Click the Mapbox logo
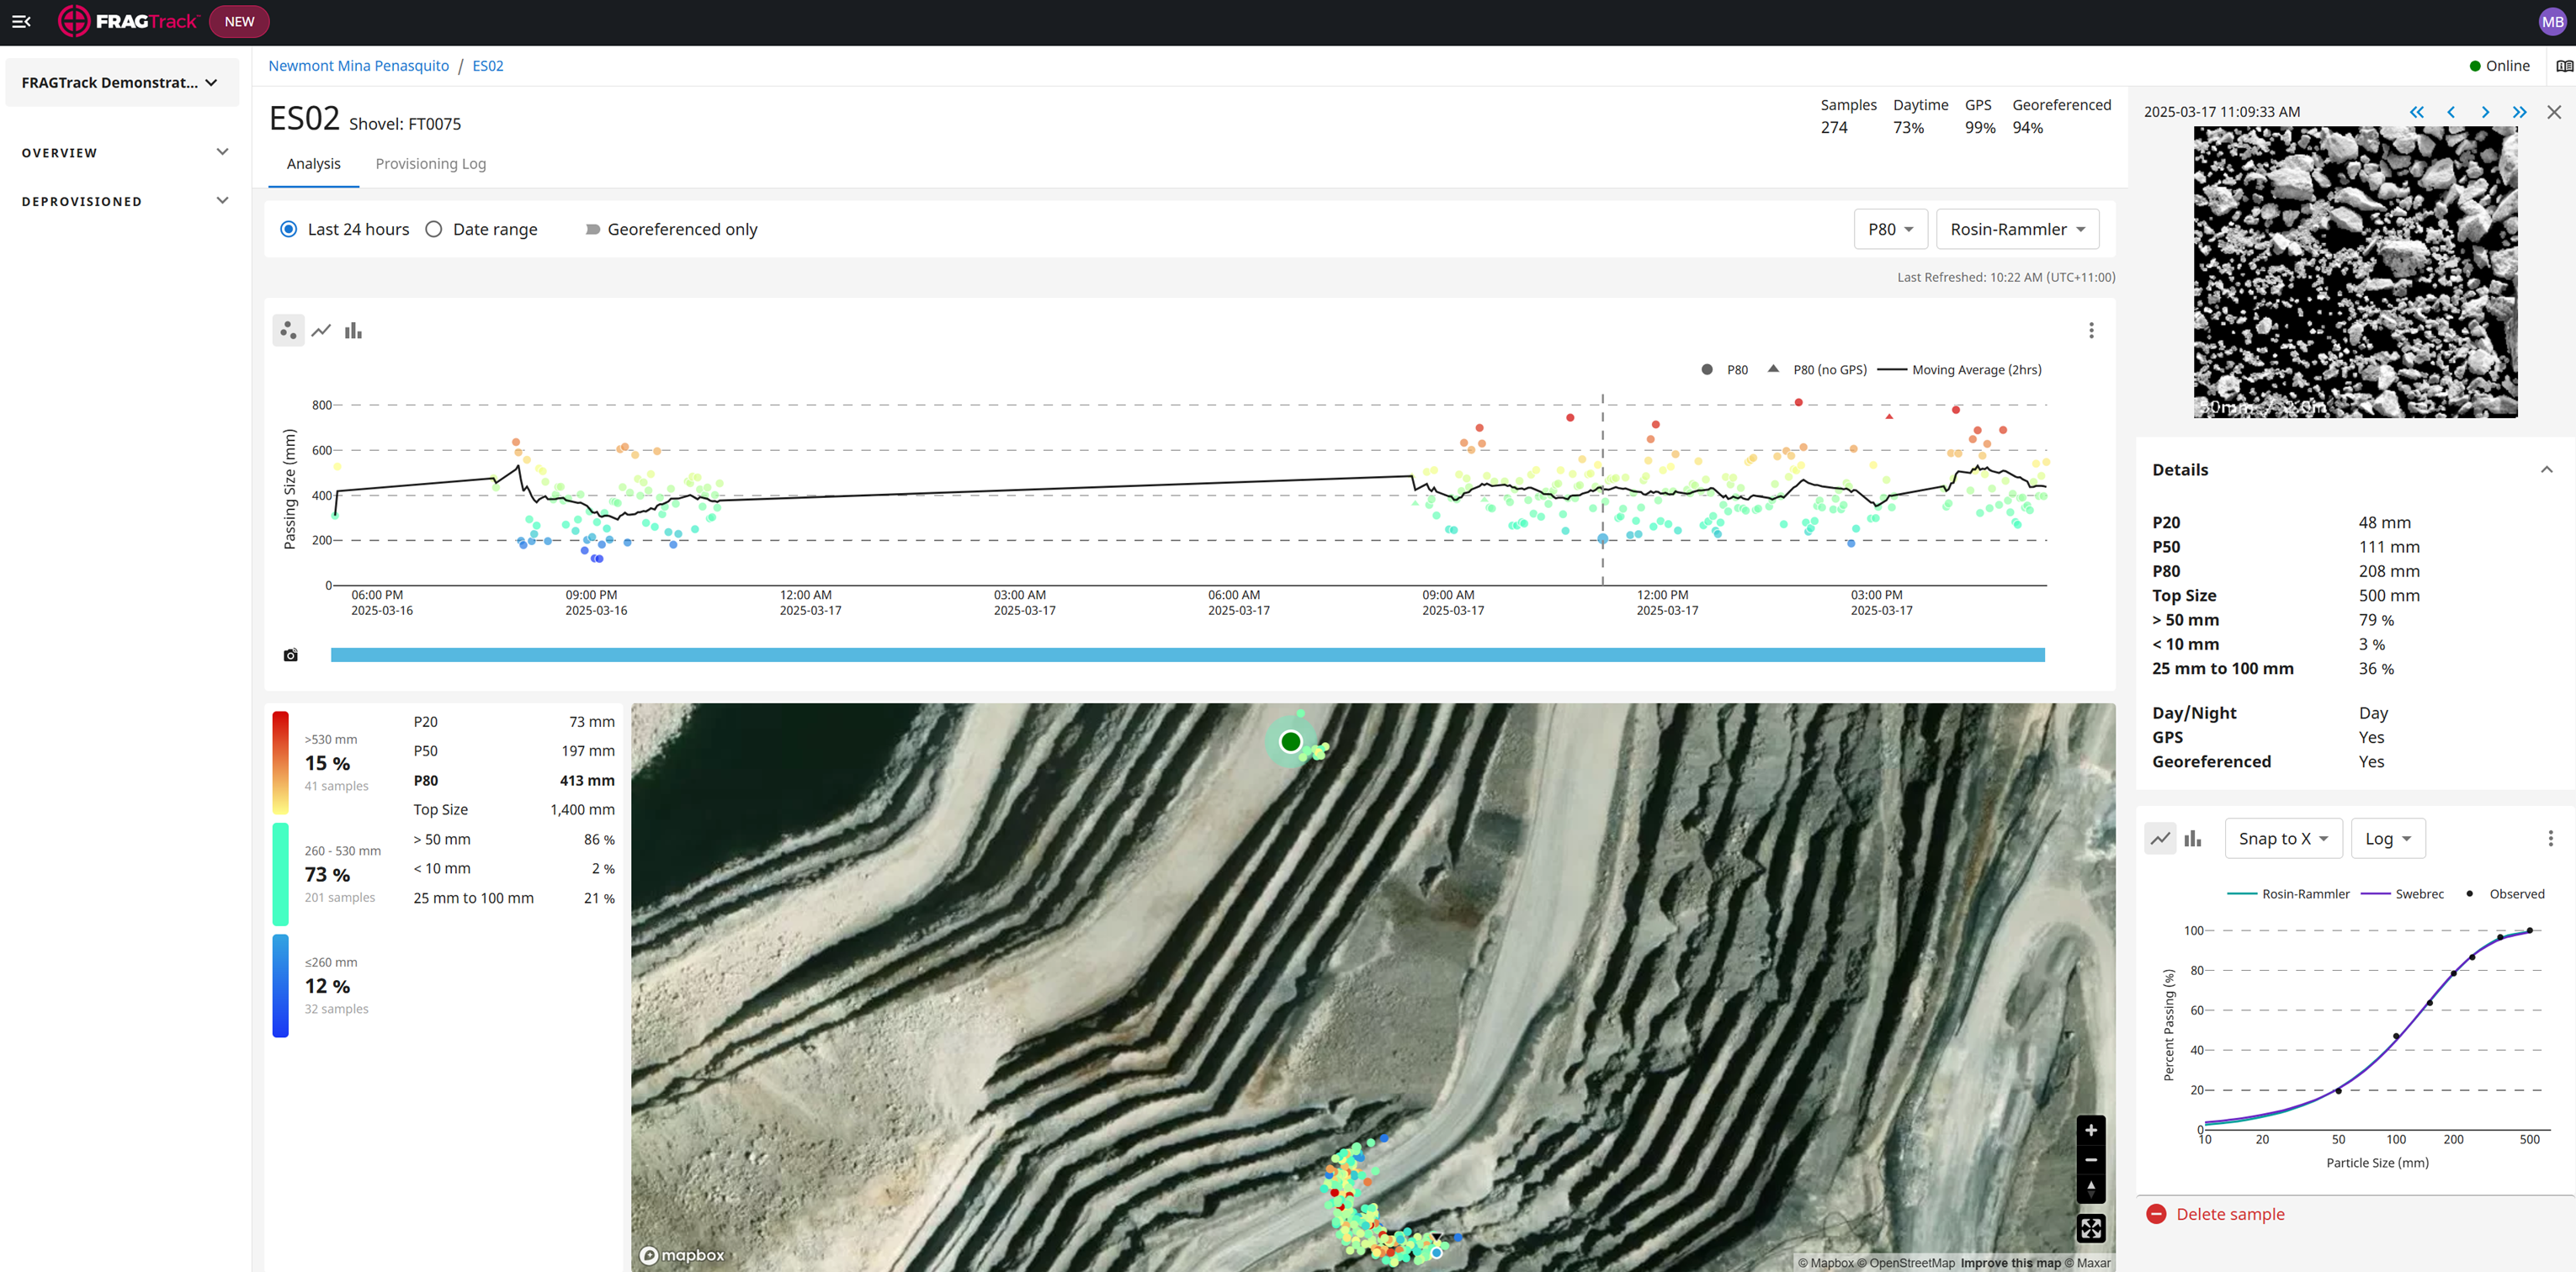Screen dimensions: 2576x1272 (x=682, y=1255)
